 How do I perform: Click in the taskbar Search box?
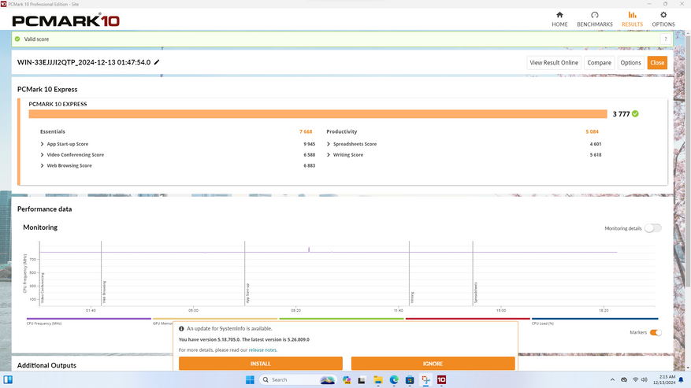pos(288,380)
